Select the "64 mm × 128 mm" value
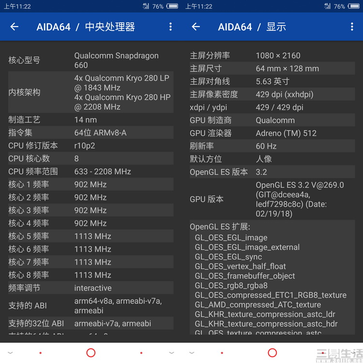This screenshot has height=363, width=363. [x=287, y=69]
